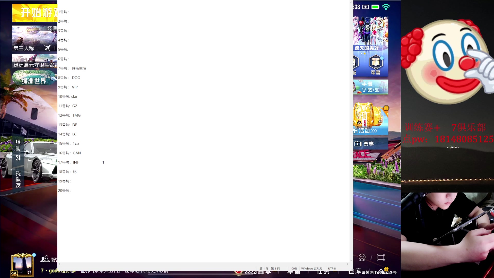Open the 经典 第三人称 mode selection thumbnail

pos(35,39)
